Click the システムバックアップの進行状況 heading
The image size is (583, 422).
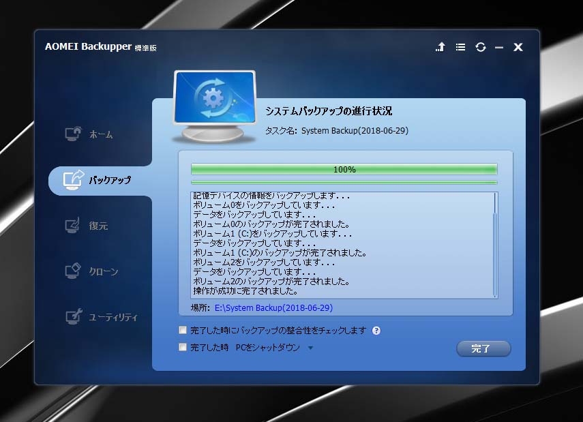(x=329, y=111)
